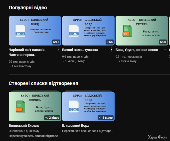
Task: View full playlist under Блядський Ворд
Action: (x=88, y=131)
